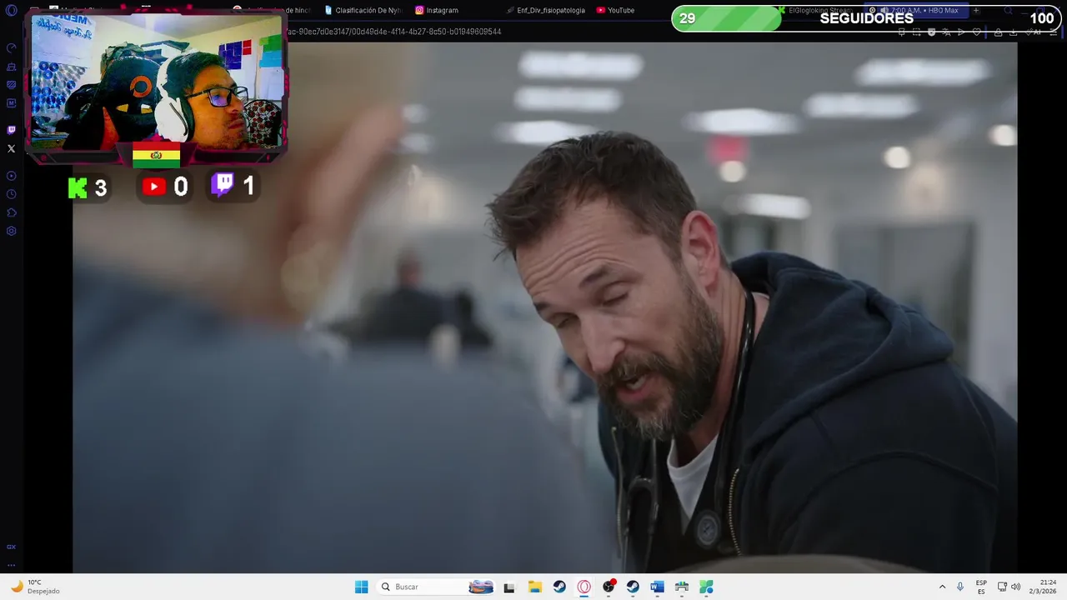Open the AI assistant icon in toolbar
1067x600 pixels.
[1034, 32]
